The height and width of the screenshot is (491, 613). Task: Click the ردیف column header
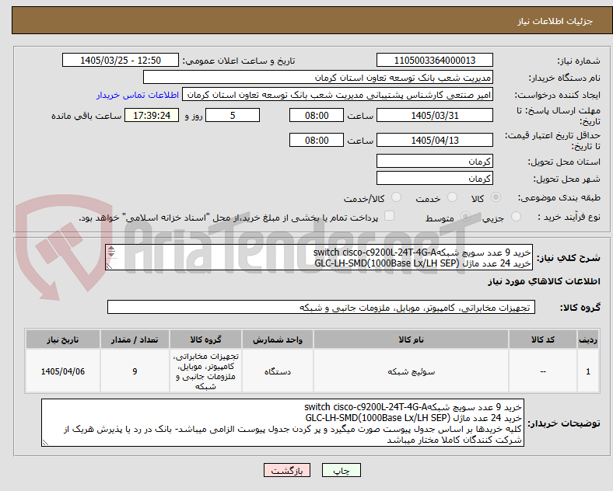click(x=588, y=340)
